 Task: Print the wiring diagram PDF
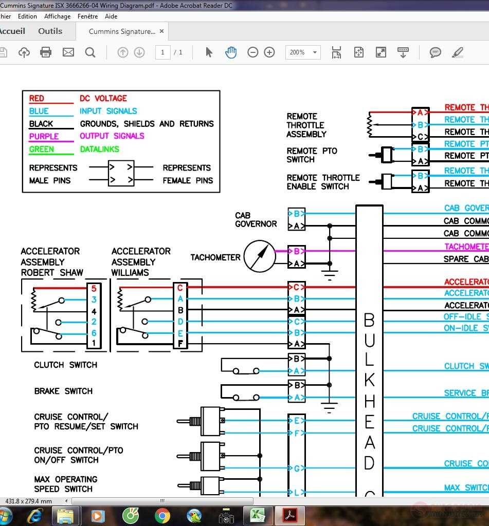pos(45,52)
